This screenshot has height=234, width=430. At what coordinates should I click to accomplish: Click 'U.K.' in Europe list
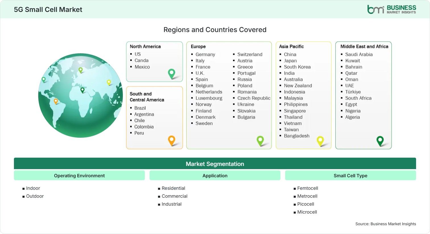click(x=200, y=73)
